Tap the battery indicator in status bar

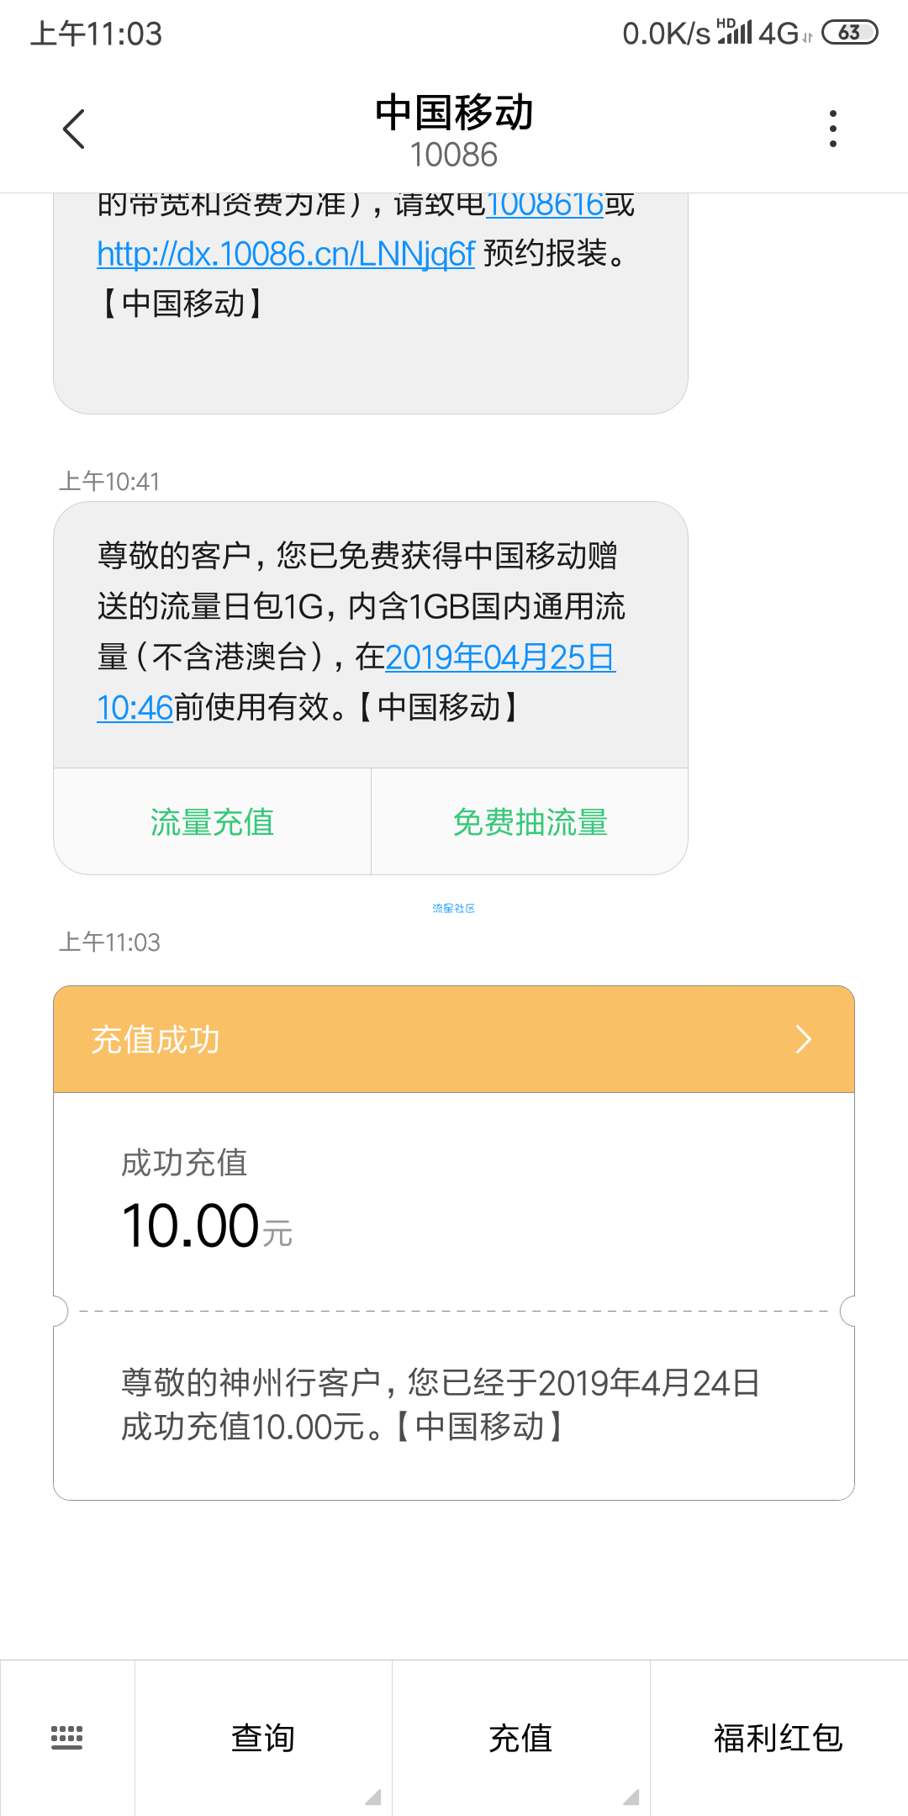(x=849, y=33)
